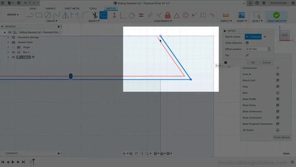This screenshot has height=167, width=296.
Task: Apply the Midpoint triangle constraint
Action: coord(177,15)
